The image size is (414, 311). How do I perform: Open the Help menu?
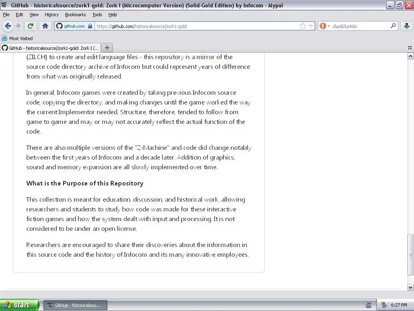tap(112, 15)
